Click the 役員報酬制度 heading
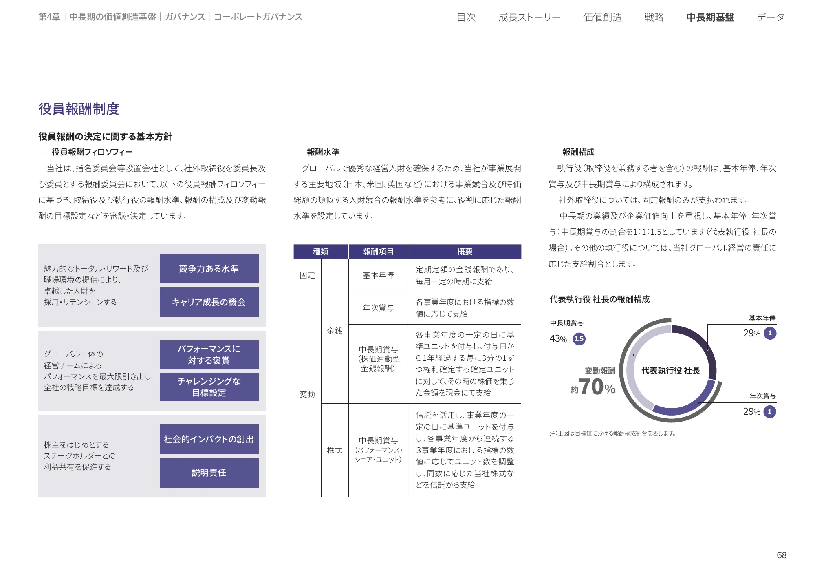 80,108
